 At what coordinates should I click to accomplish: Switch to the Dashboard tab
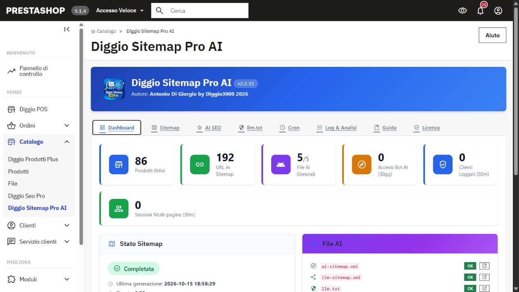[x=117, y=128]
